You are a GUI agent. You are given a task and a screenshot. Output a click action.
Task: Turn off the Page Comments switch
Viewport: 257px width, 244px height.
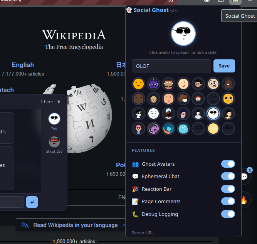click(x=228, y=201)
